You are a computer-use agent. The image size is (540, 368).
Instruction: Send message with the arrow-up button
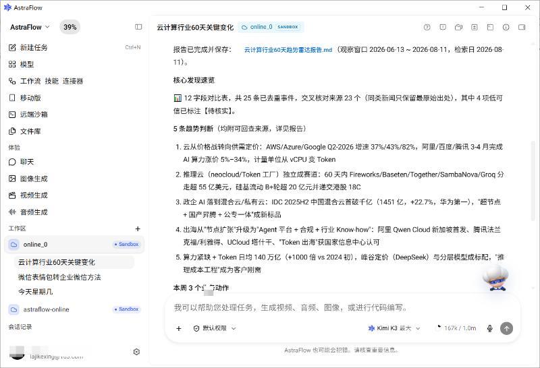[x=506, y=328]
